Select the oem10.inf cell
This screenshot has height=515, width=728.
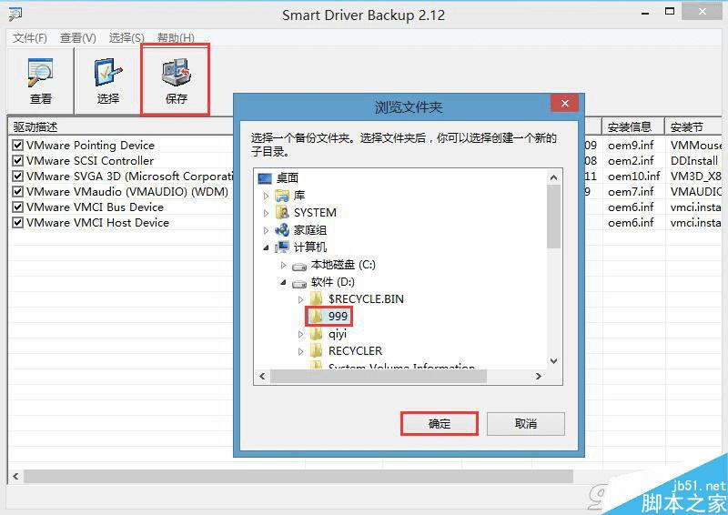click(x=633, y=177)
